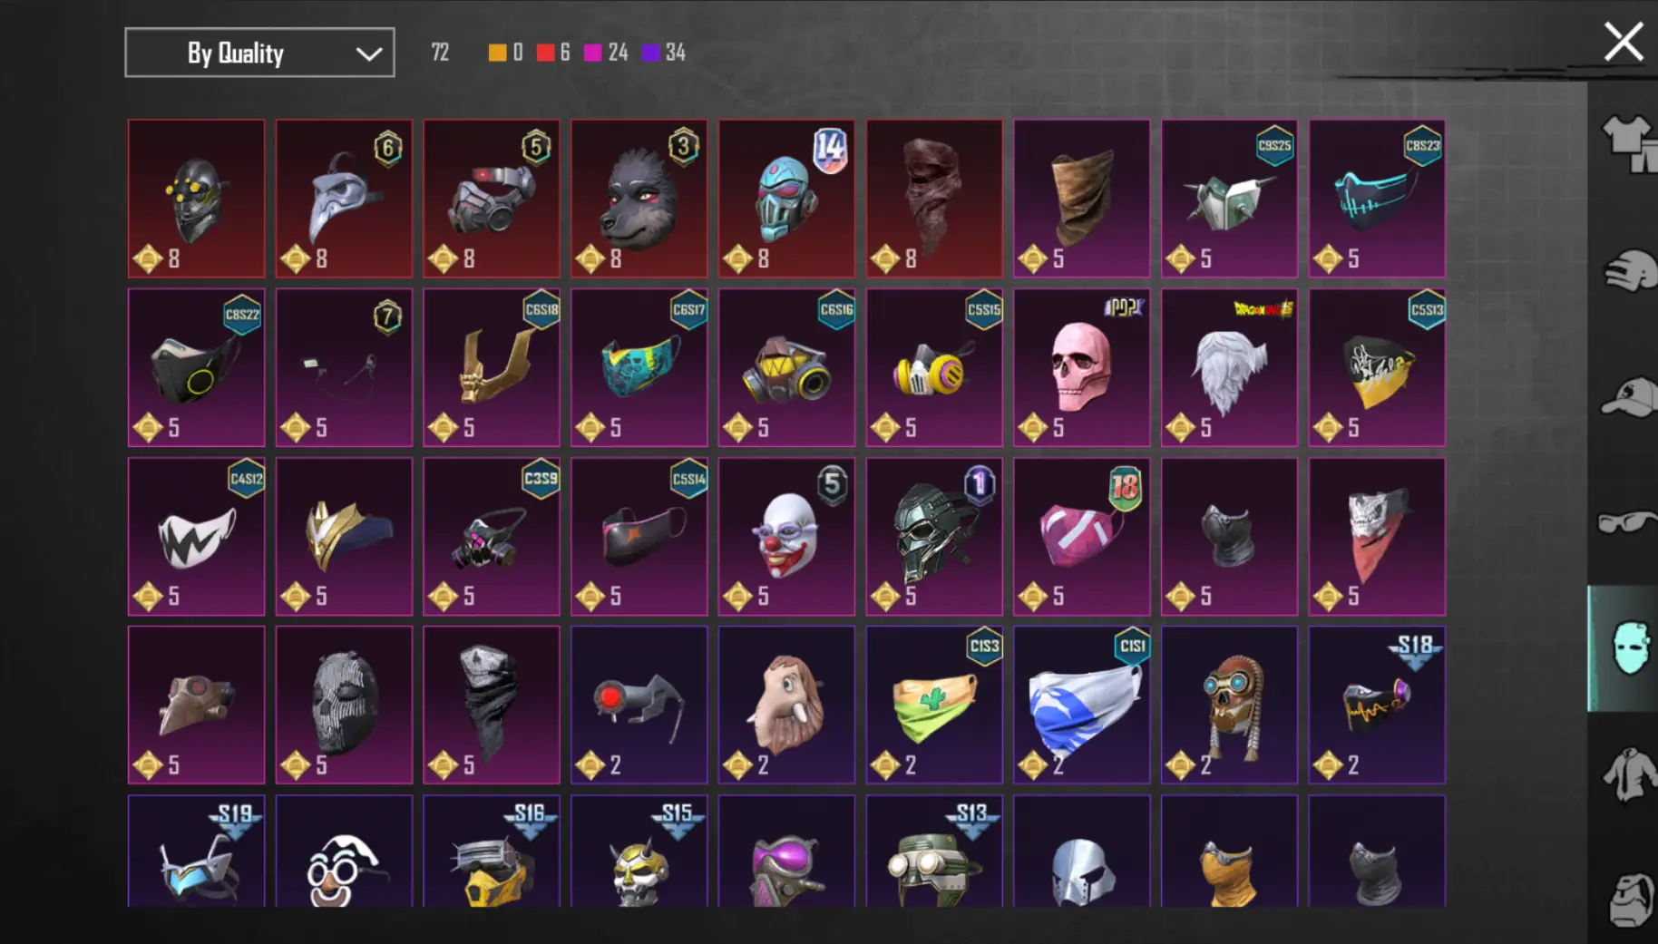
Task: Open the outfit set category icon
Action: [1629, 143]
